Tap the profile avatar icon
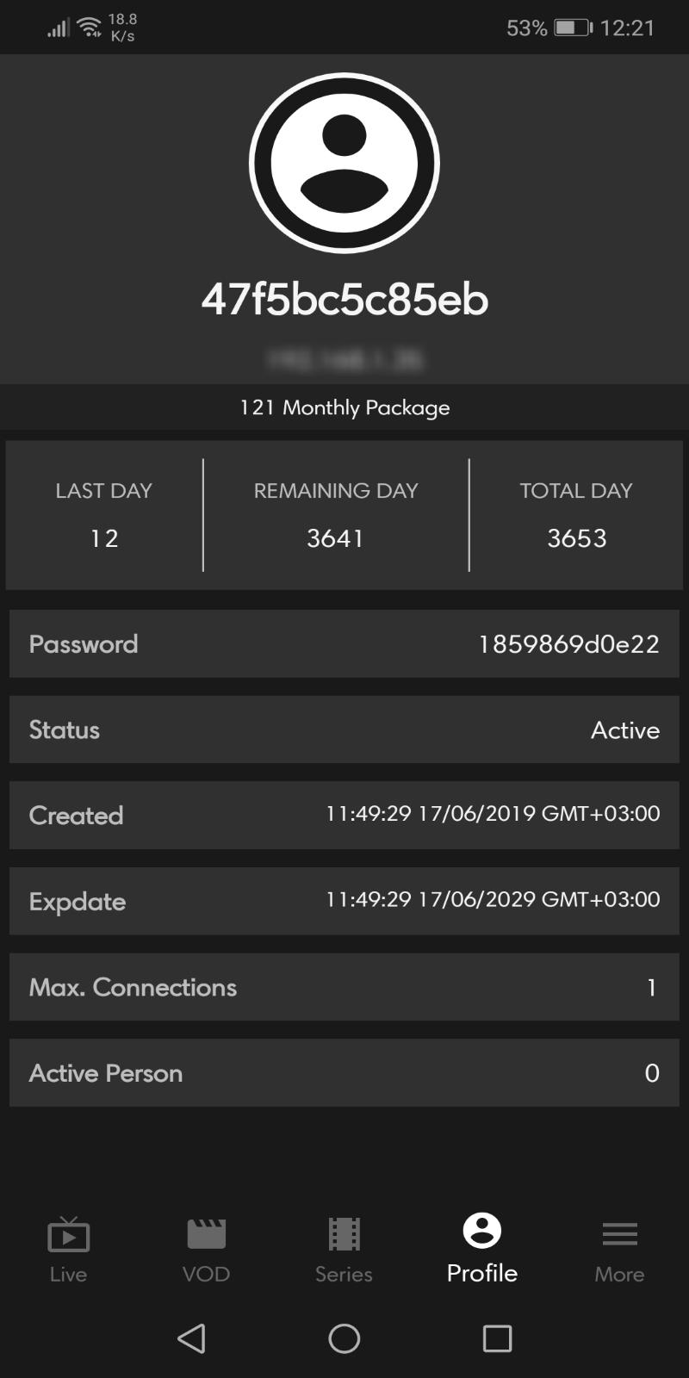689x1378 pixels. pos(344,163)
